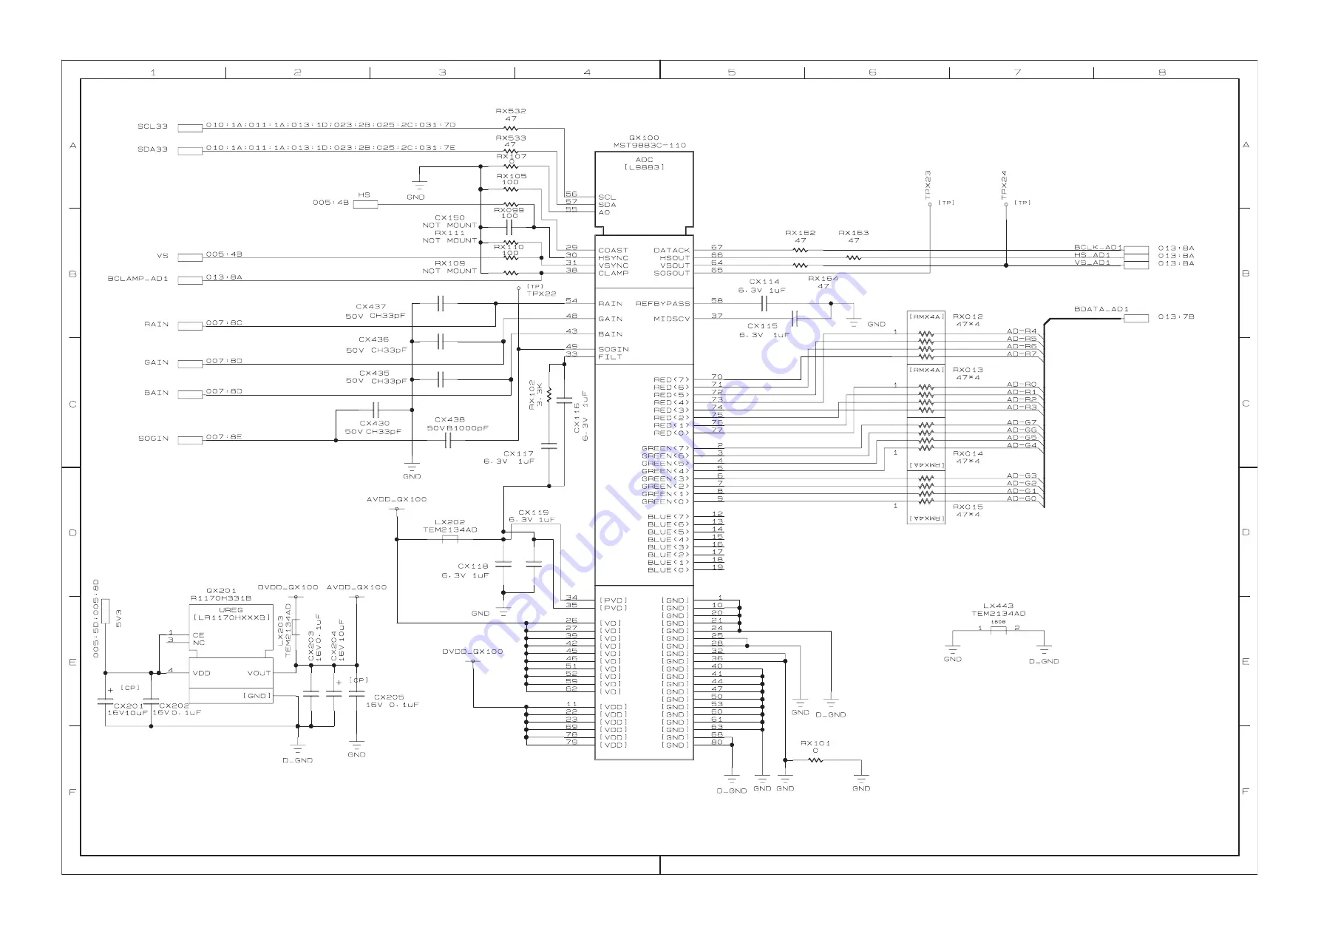The image size is (1321, 934).
Task: Click the SCL33 signal label
Action: pyautogui.click(x=152, y=126)
